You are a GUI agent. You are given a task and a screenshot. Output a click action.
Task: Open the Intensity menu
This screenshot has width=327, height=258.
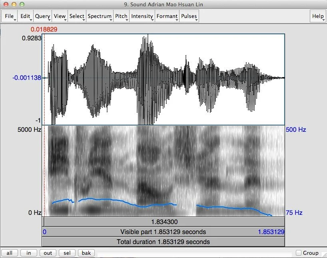[x=142, y=16]
